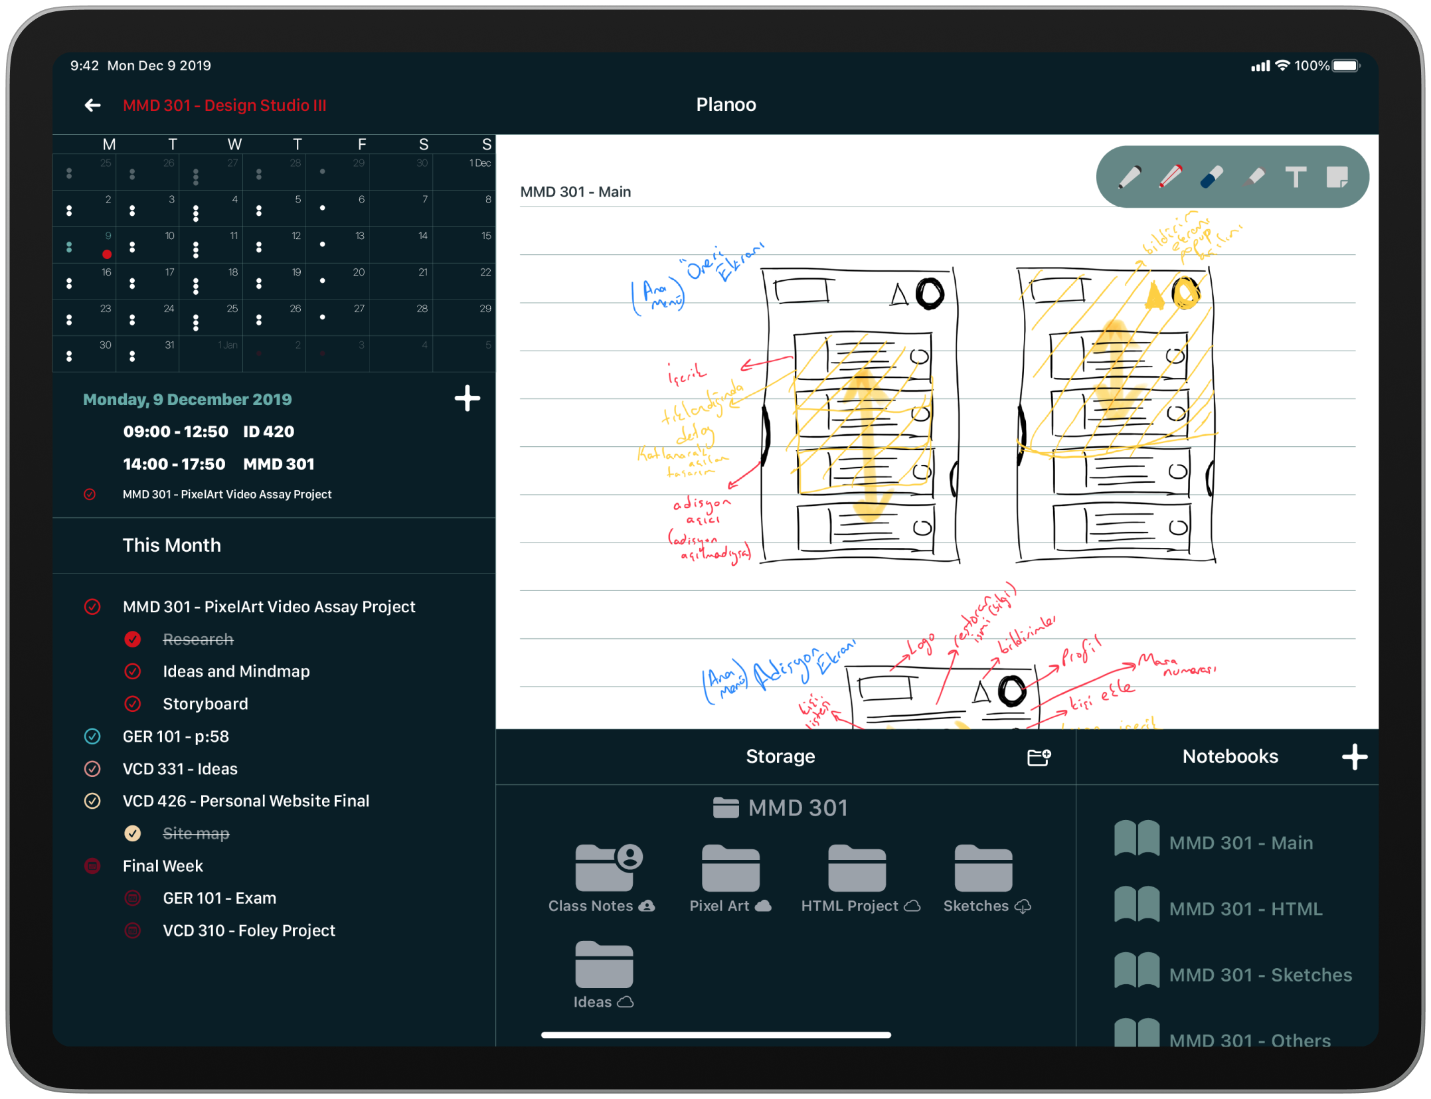Select the black pen tool
This screenshot has height=1099, width=1431.
click(1129, 177)
